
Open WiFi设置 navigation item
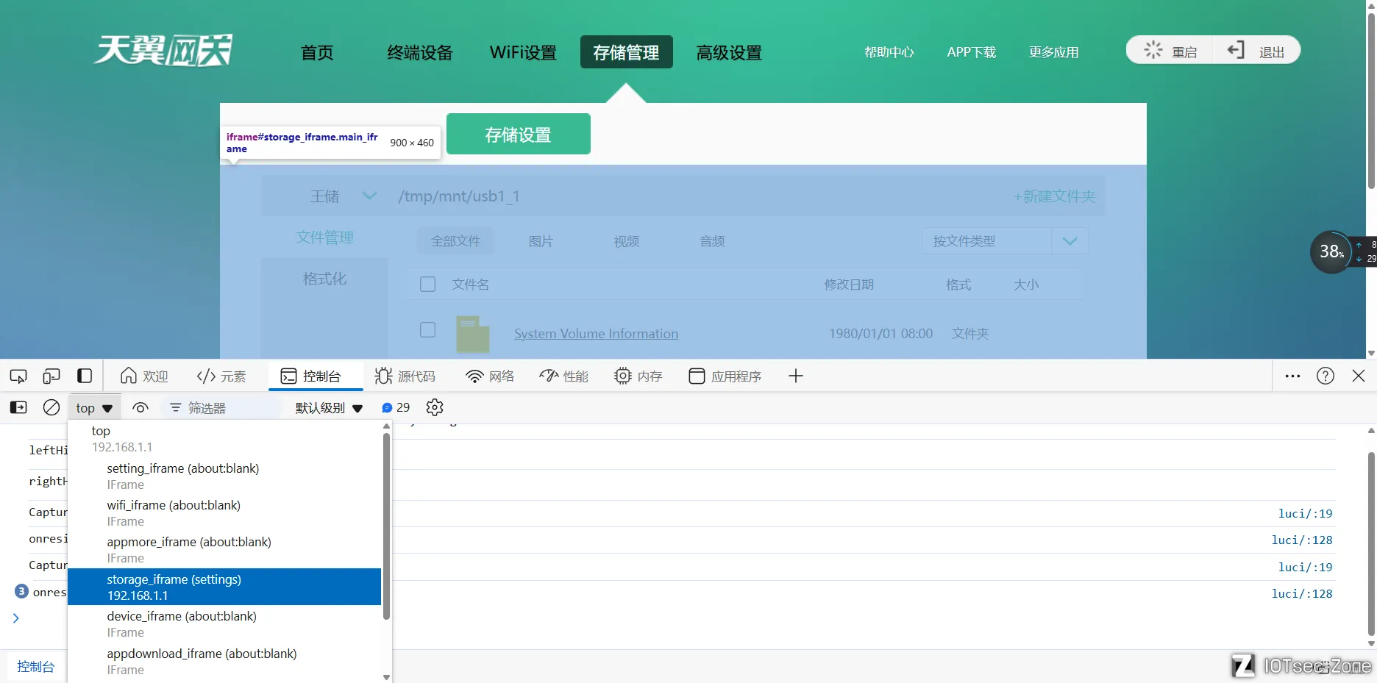pyautogui.click(x=523, y=52)
